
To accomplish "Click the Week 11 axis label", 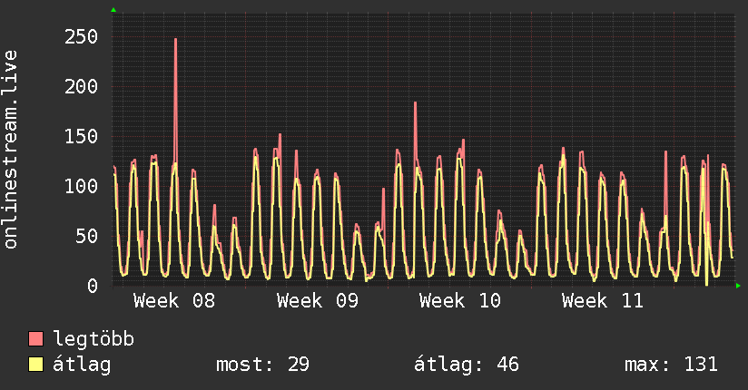I will pyautogui.click(x=603, y=301).
